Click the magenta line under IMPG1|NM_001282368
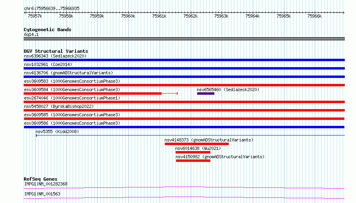 (184, 187)
